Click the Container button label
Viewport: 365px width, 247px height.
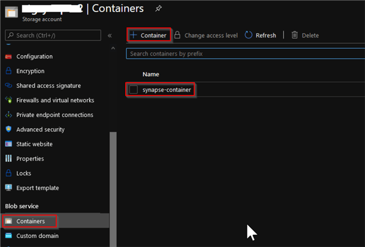point(153,36)
